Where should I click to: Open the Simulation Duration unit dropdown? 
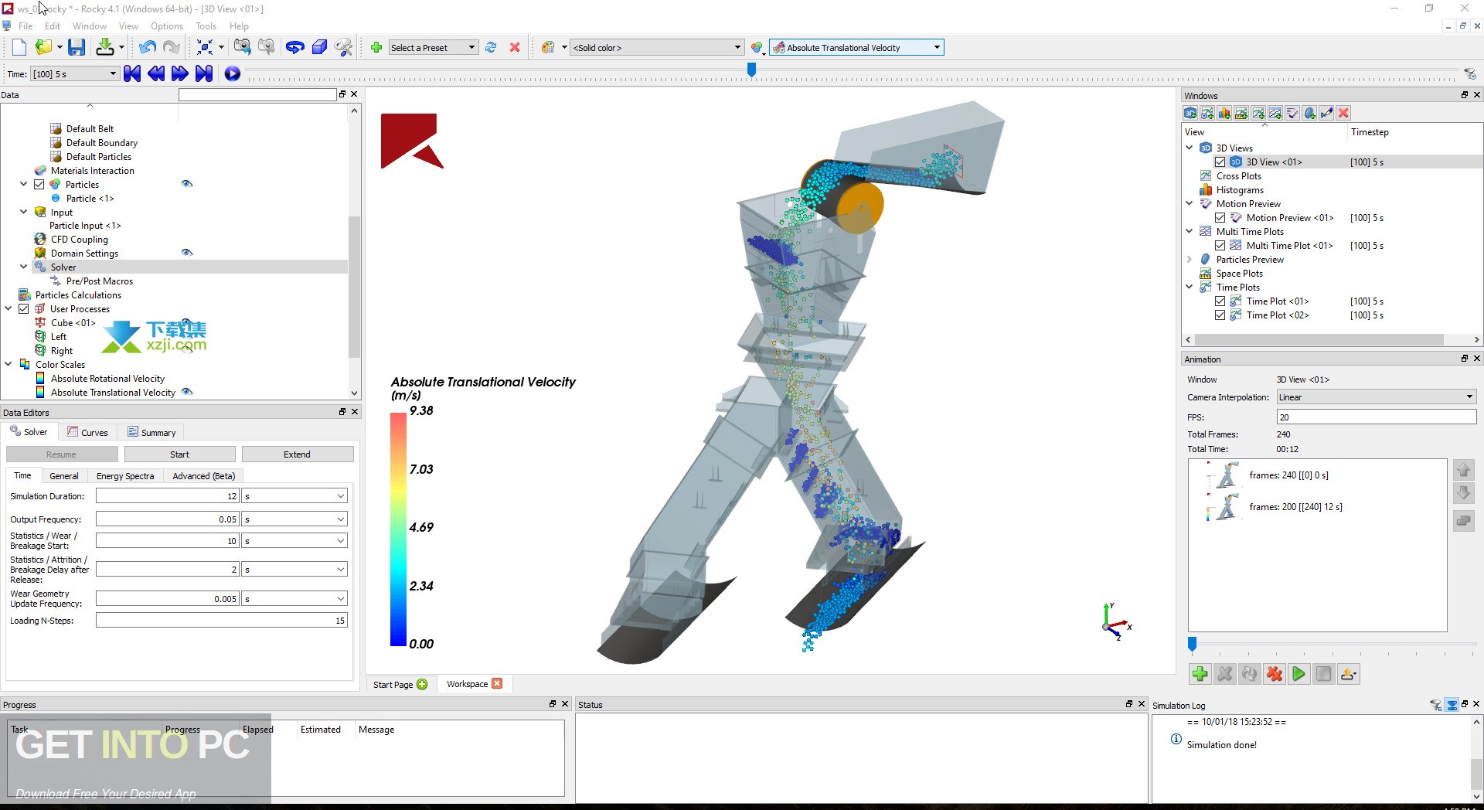(294, 496)
